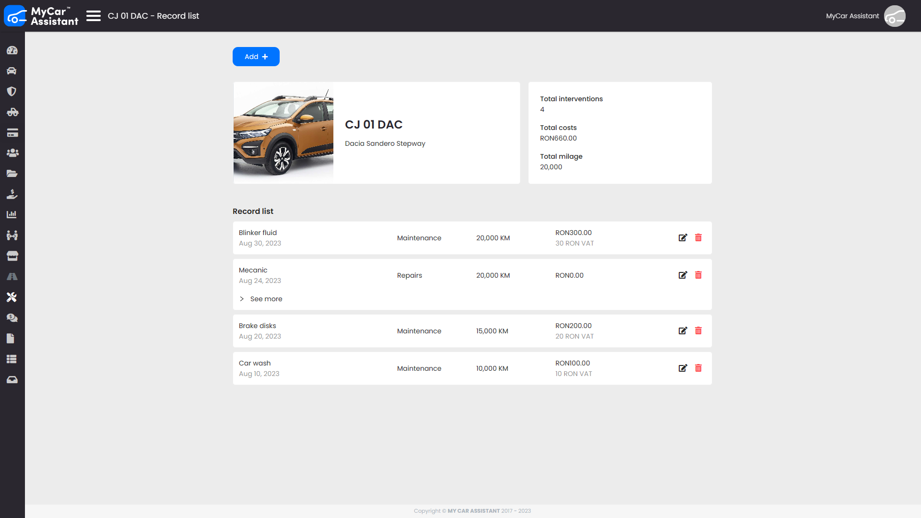Open the open-folder icon in sidebar
The image size is (921, 518).
(12, 174)
